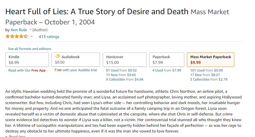Viewport: 255px width, 137px height.
Task: Click See all formats and editions
Action: coord(30,49)
